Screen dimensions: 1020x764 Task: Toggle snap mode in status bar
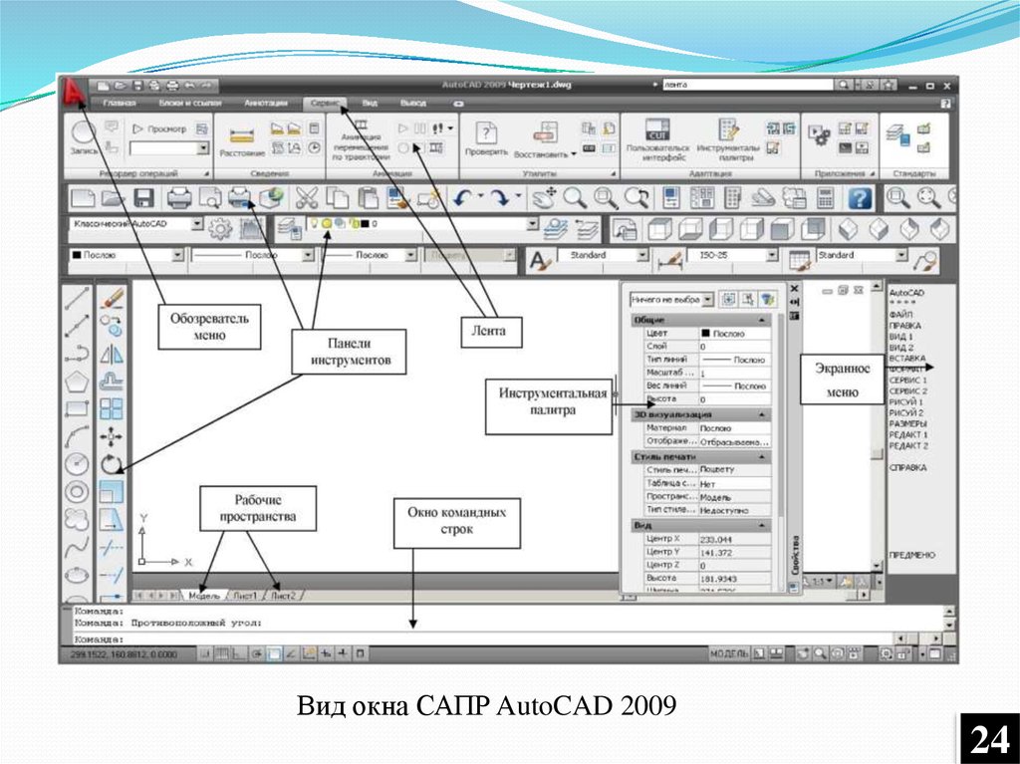point(205,653)
